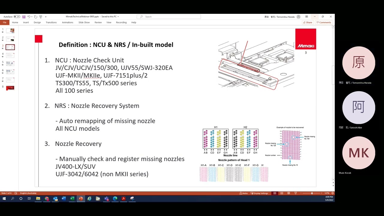Click the printer line drawing image

pos(256,65)
